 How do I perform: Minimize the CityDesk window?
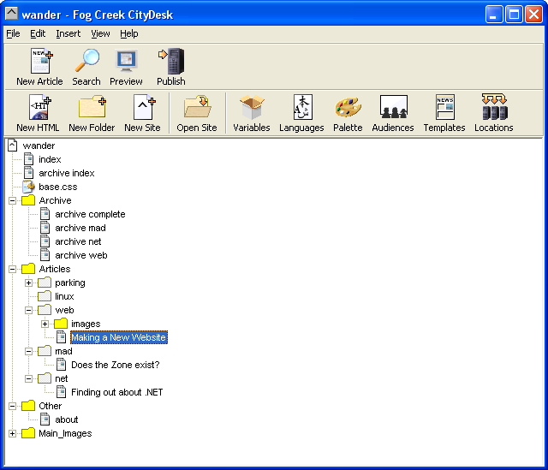[x=494, y=15]
